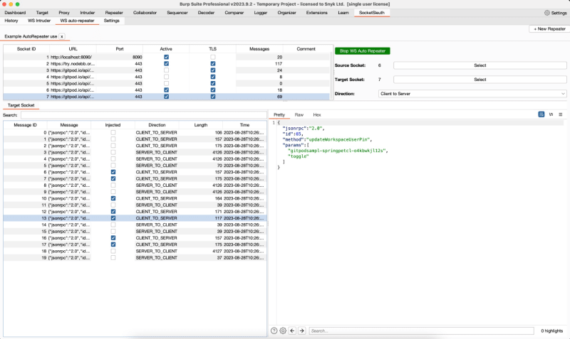The image size is (570, 339).
Task: Open the editor hamburger menu icon
Action: pyautogui.click(x=561, y=114)
